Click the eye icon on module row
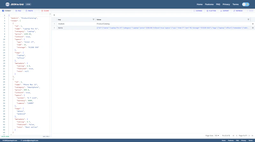 253,24
